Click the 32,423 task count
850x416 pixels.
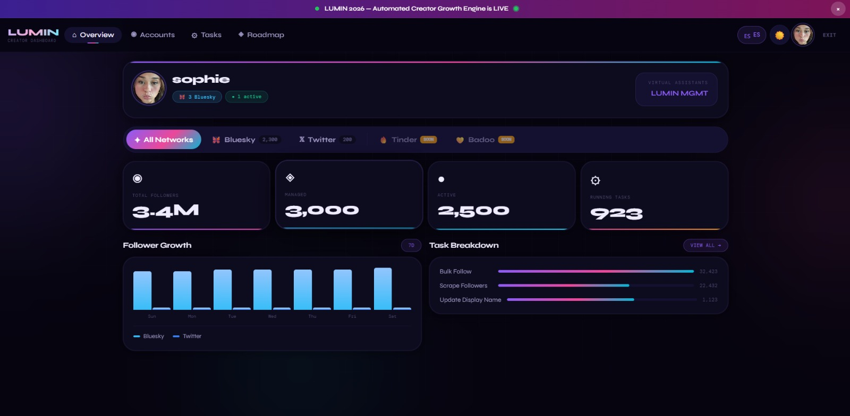(708, 271)
